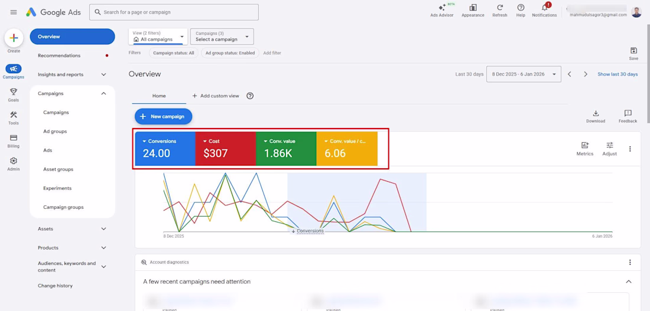Select Overview in sidebar
The height and width of the screenshot is (311, 650).
[72, 37]
